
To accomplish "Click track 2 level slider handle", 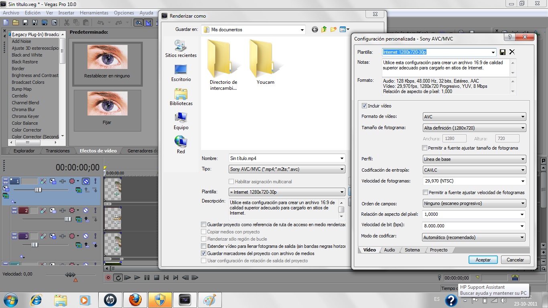I will pos(68,219).
